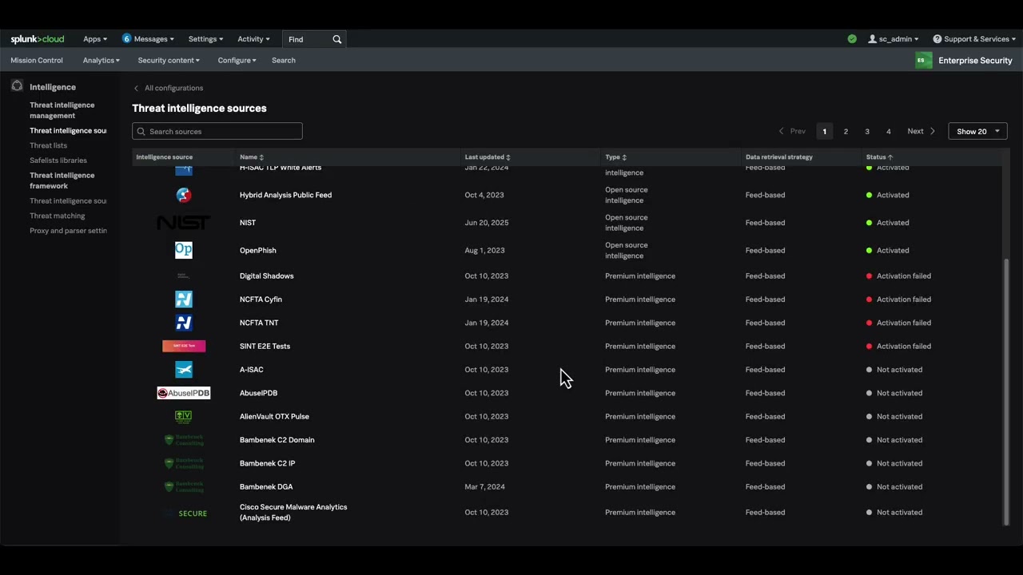
Task: Sort table by Status column
Action: [880, 157]
